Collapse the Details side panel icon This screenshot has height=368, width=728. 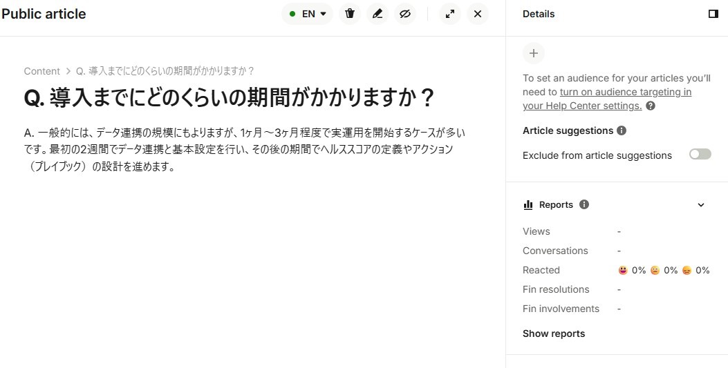tap(713, 14)
